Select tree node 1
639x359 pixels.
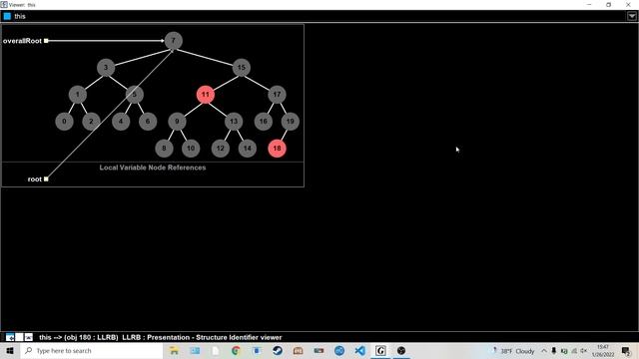pos(78,95)
